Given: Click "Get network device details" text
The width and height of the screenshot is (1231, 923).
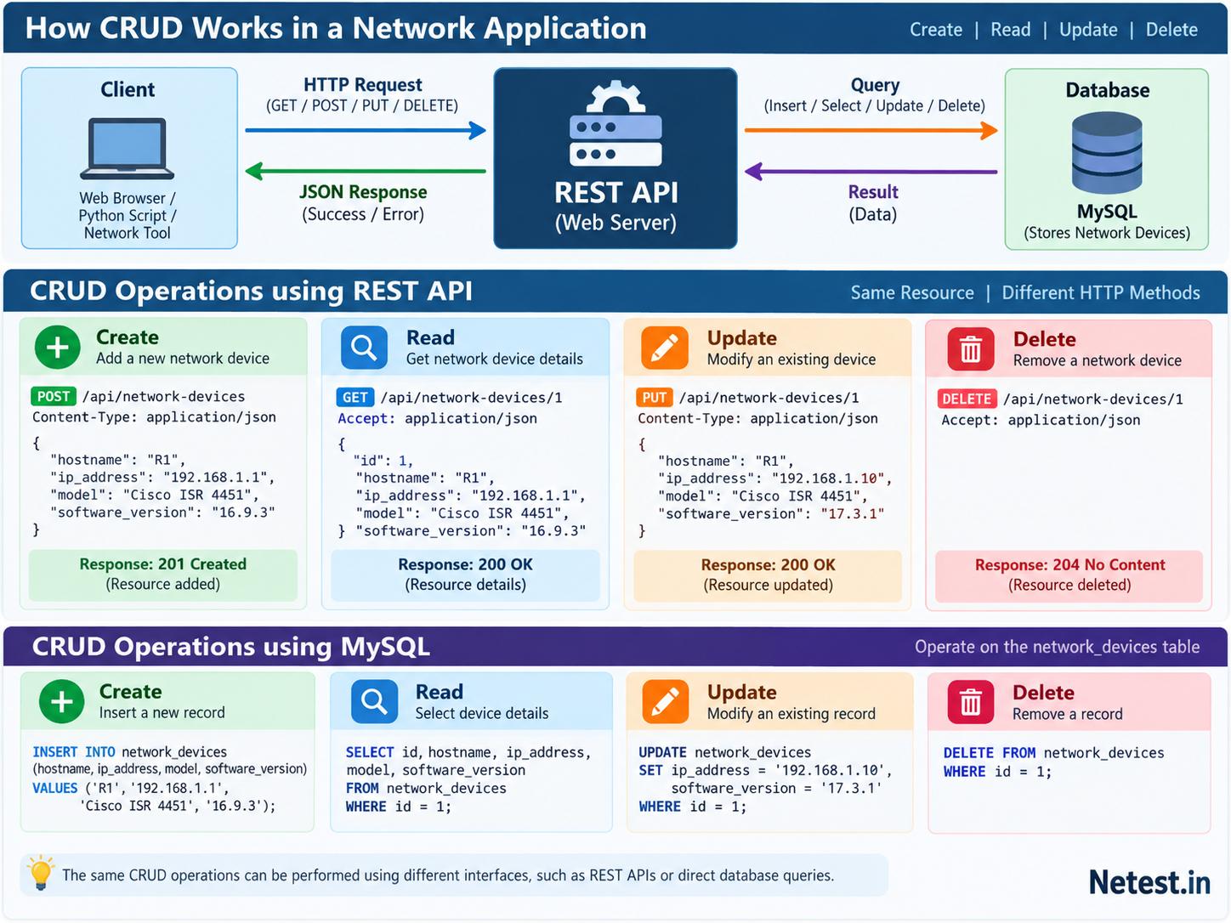Looking at the screenshot, I should click(x=495, y=360).
